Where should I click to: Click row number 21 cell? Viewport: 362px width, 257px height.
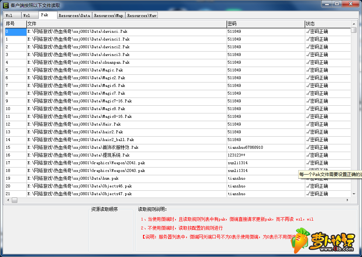click(16, 194)
